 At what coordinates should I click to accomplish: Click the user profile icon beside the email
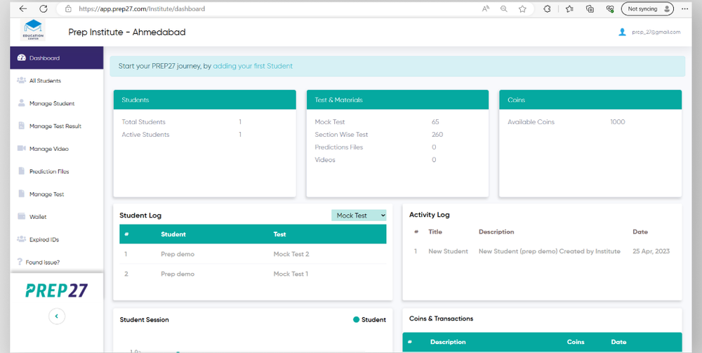pos(622,32)
